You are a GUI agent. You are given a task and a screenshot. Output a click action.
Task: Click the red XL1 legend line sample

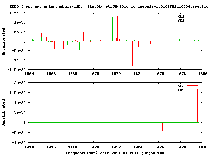tap(192, 16)
